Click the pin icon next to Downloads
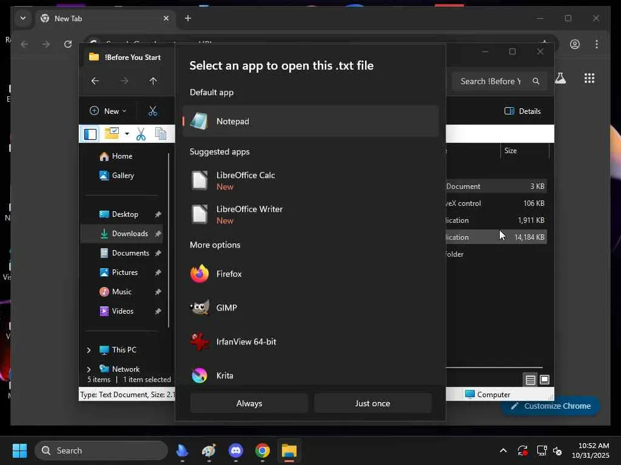Screen dimensions: 621x465 [x=158, y=234]
